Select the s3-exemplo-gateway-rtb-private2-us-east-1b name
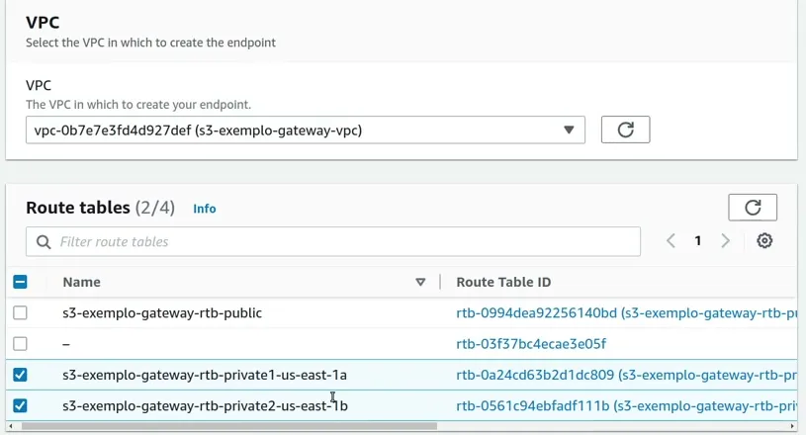 [x=205, y=405]
